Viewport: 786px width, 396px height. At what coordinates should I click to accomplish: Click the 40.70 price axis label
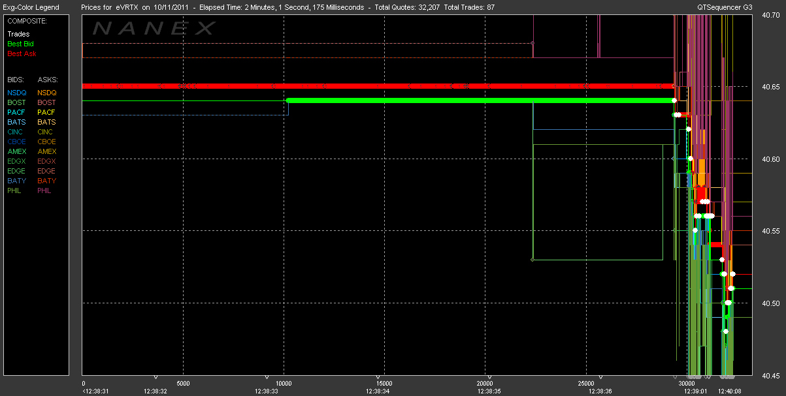click(x=772, y=14)
